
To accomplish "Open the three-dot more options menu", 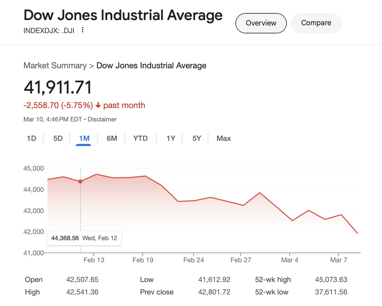I will coord(82,30).
